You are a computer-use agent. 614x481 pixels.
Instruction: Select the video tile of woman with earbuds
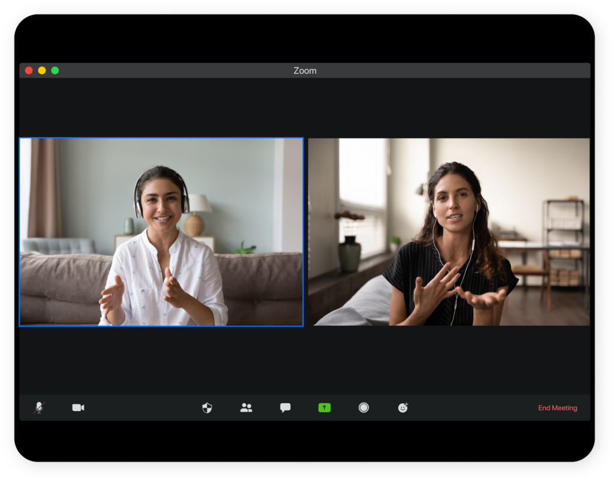(x=449, y=232)
